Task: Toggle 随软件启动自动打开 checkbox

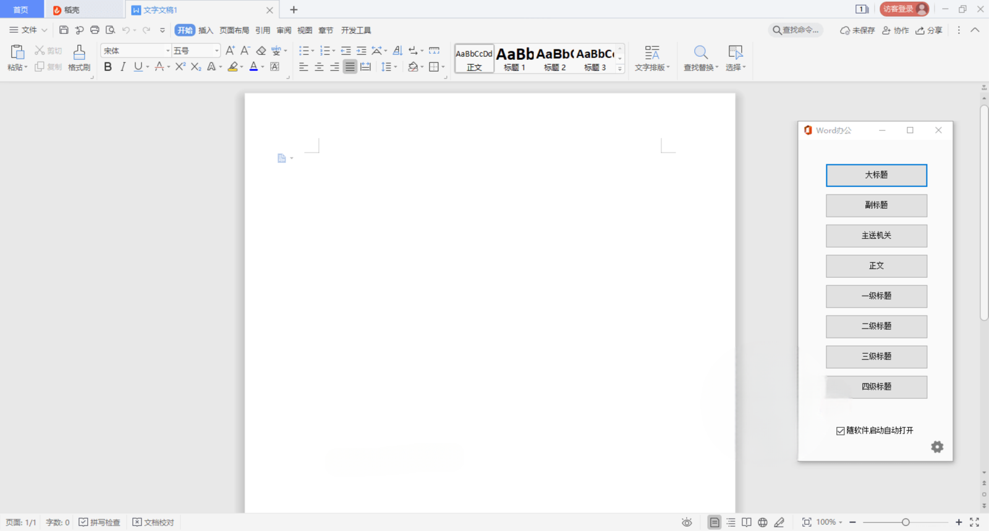Action: coord(841,431)
